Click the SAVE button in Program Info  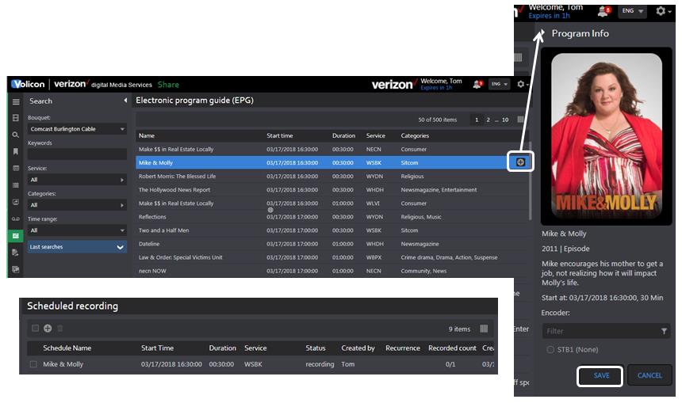coord(600,375)
